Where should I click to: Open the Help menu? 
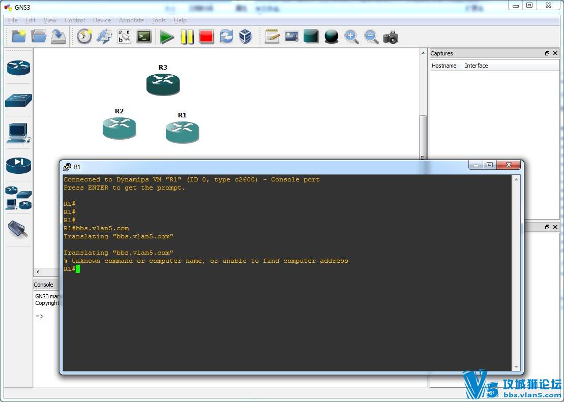180,20
